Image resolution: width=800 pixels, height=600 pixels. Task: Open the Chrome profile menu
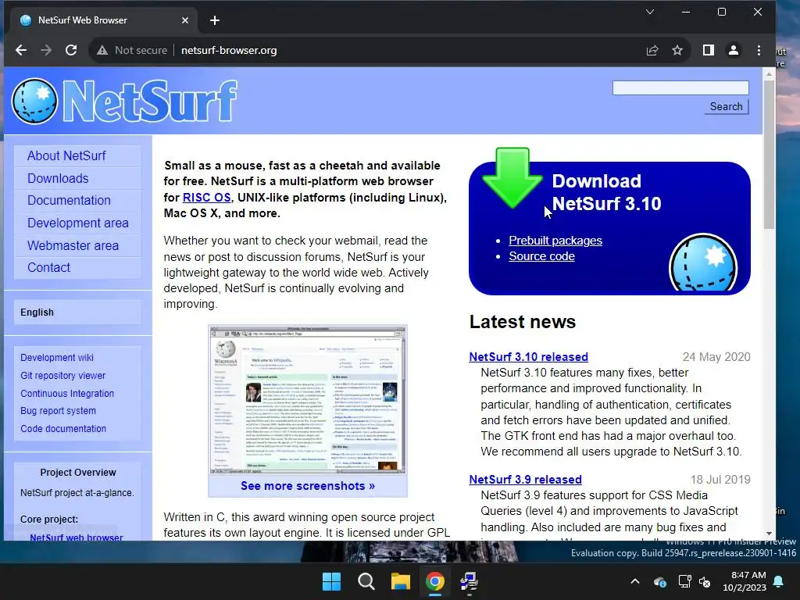pos(733,50)
